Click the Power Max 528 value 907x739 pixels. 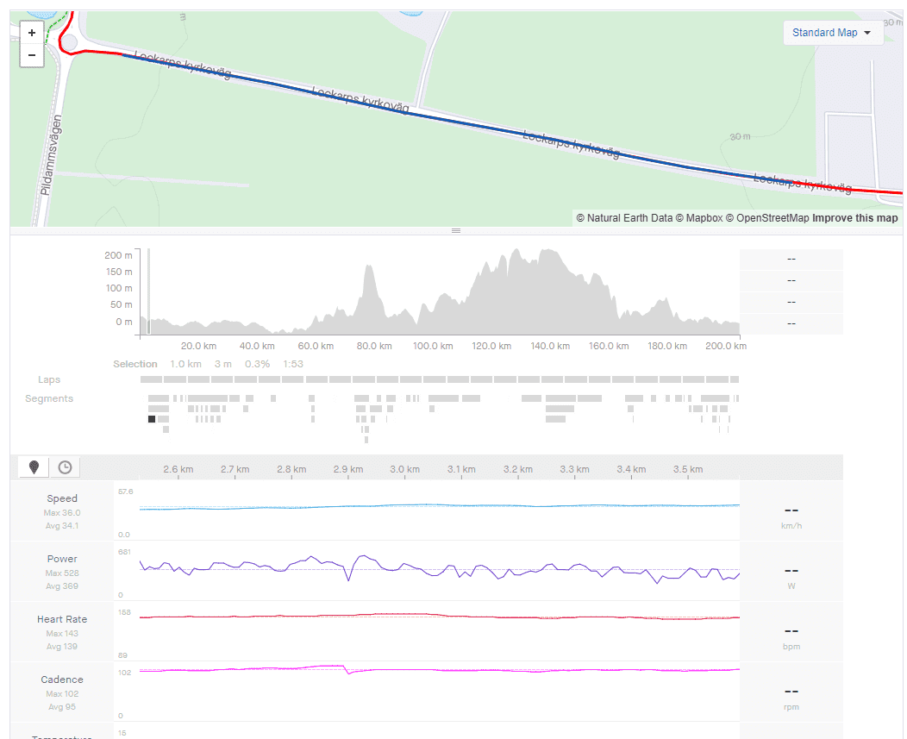[x=62, y=573]
